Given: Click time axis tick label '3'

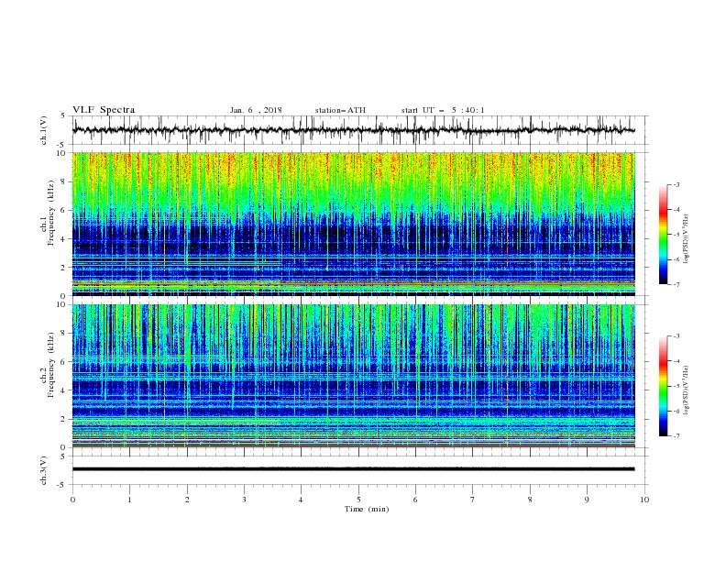Looking at the screenshot, I should click(x=244, y=500).
